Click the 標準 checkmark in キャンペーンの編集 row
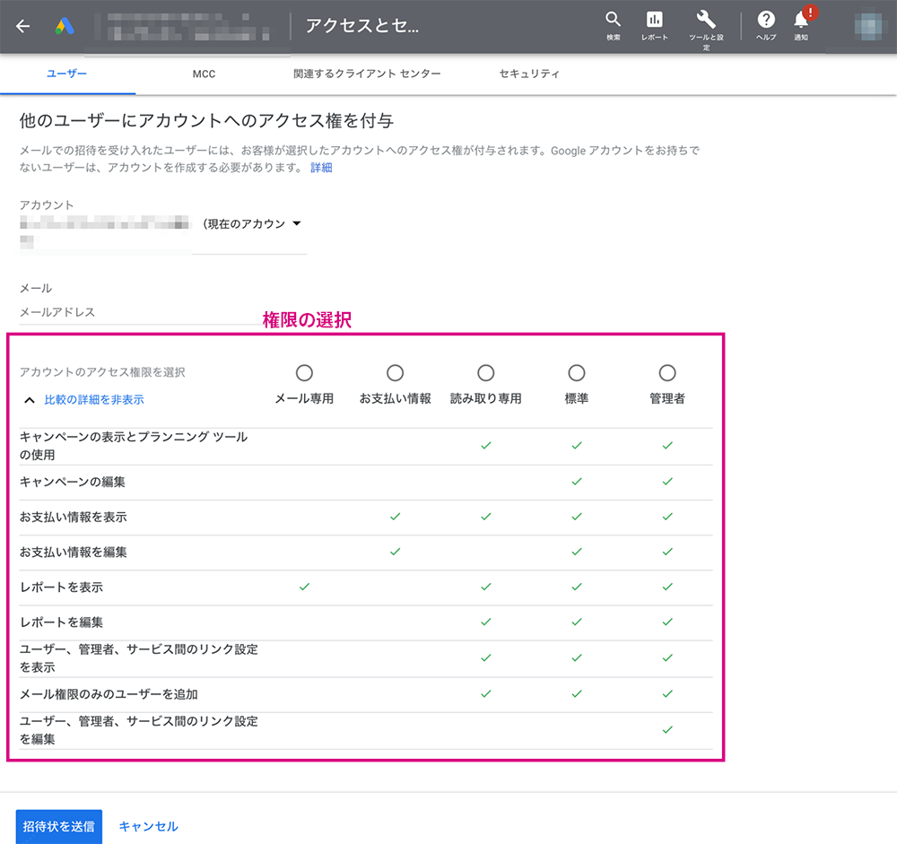 click(577, 482)
